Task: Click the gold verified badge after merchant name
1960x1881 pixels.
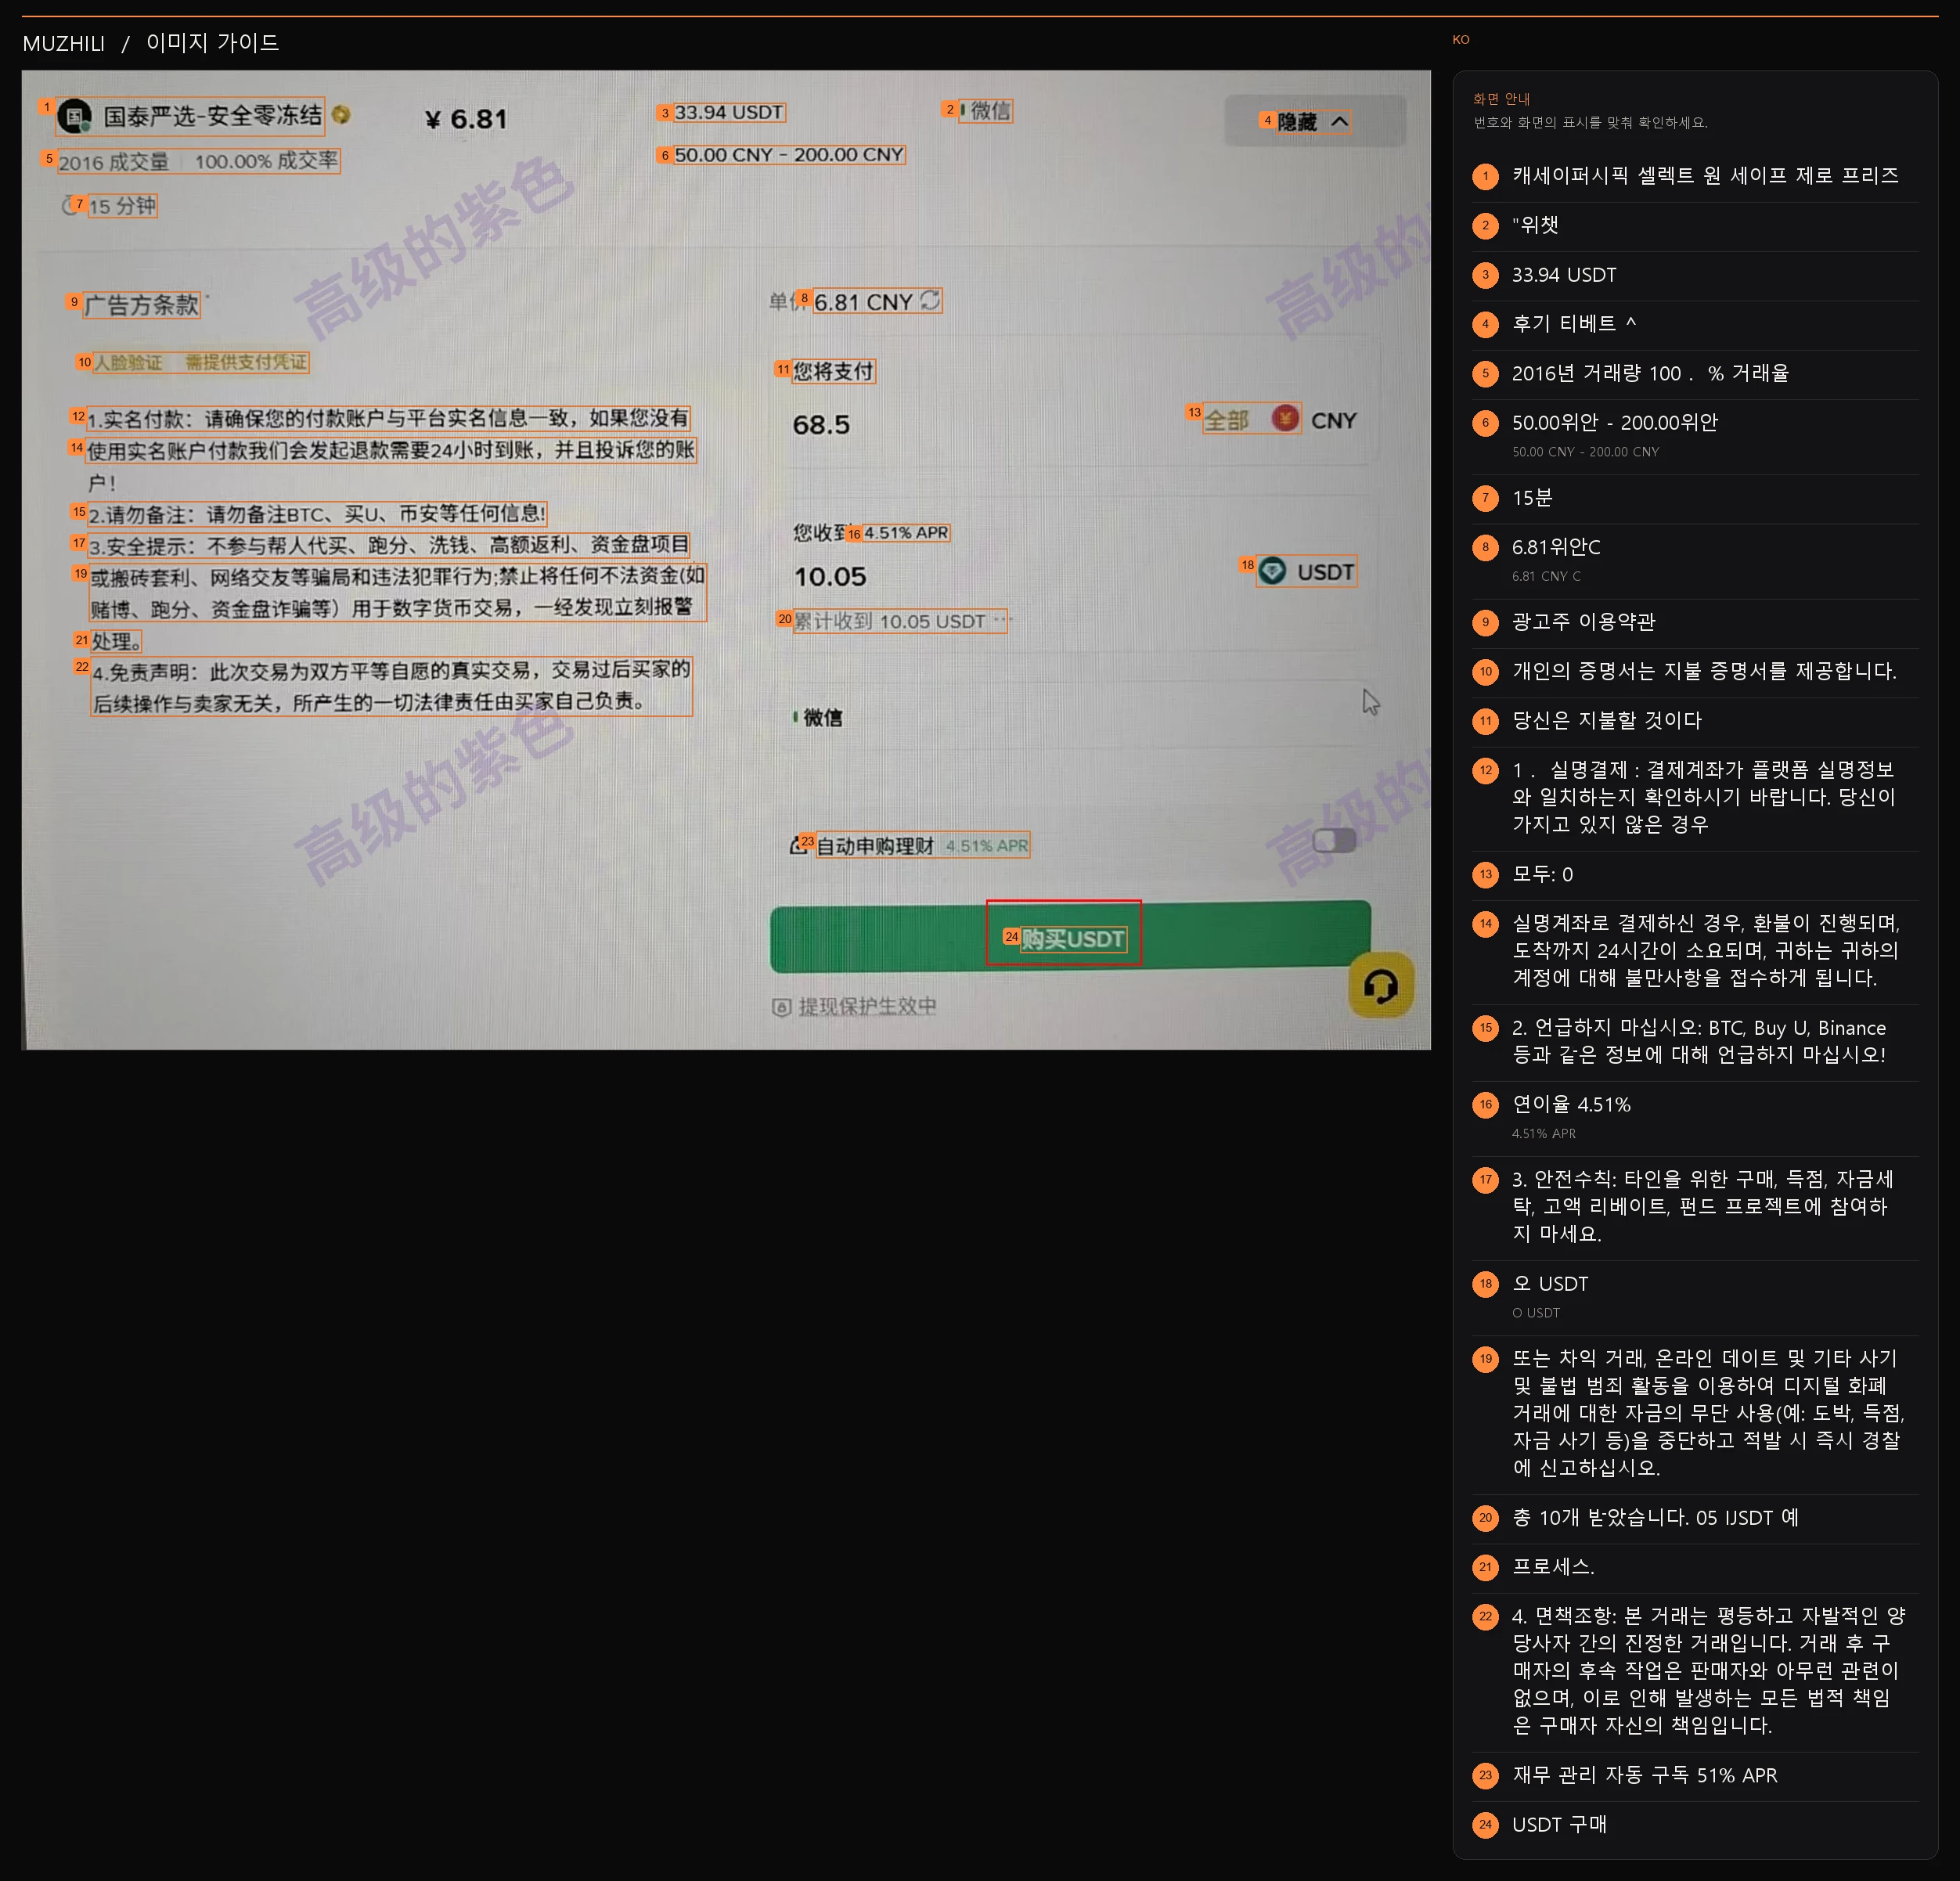Action: pos(341,115)
